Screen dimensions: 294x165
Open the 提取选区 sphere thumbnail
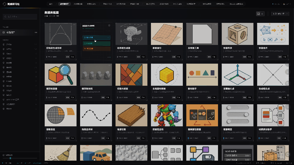(x=60, y=115)
